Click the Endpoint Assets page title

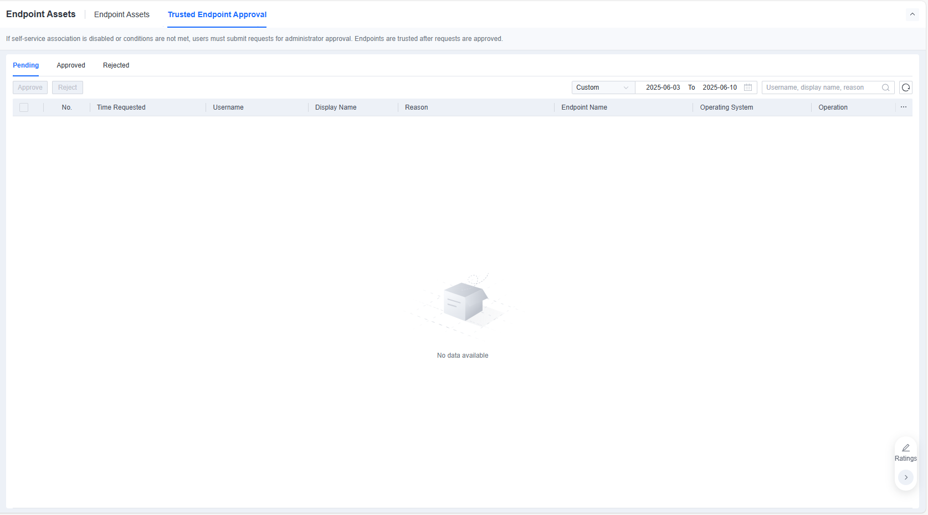coord(41,14)
